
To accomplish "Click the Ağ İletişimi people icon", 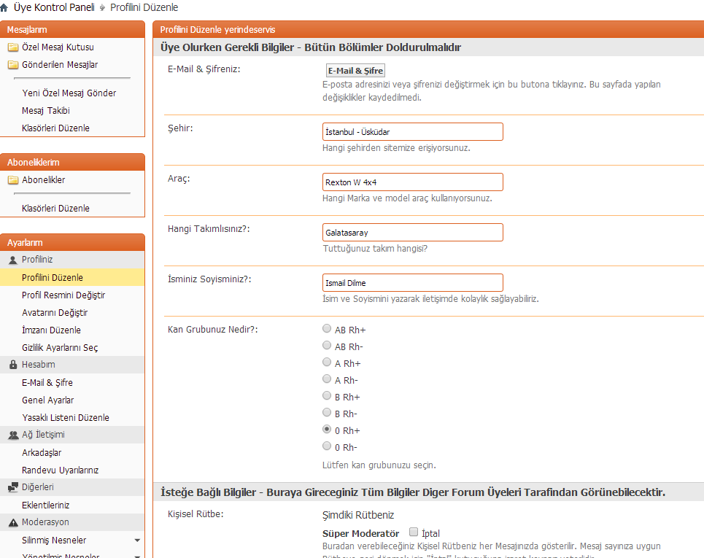I will point(13,435).
